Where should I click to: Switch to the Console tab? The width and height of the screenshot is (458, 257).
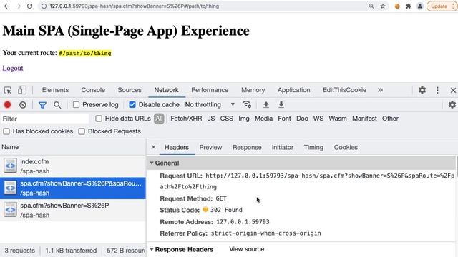93,90
